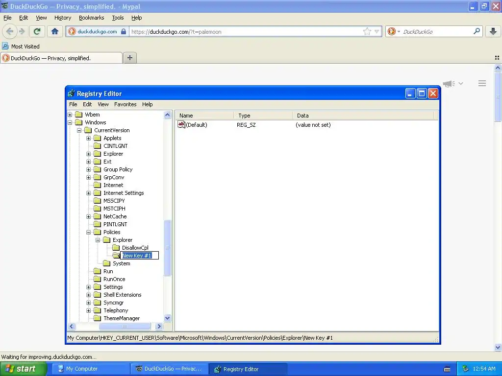The height and width of the screenshot is (376, 502).
Task: Collapse the Policies key
Action: tap(89, 232)
